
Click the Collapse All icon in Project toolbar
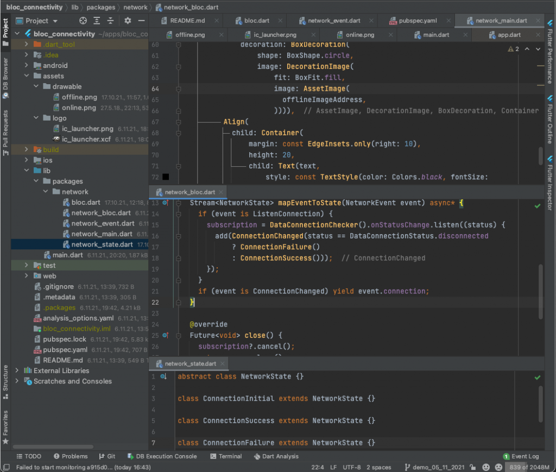coord(110,20)
